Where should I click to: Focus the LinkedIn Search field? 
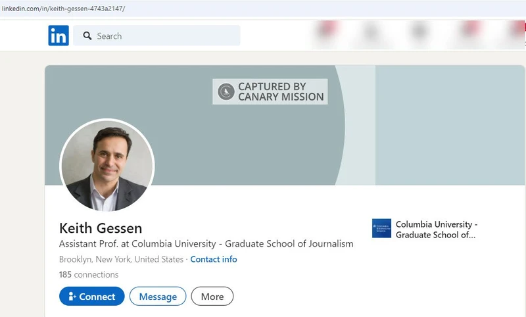point(156,36)
